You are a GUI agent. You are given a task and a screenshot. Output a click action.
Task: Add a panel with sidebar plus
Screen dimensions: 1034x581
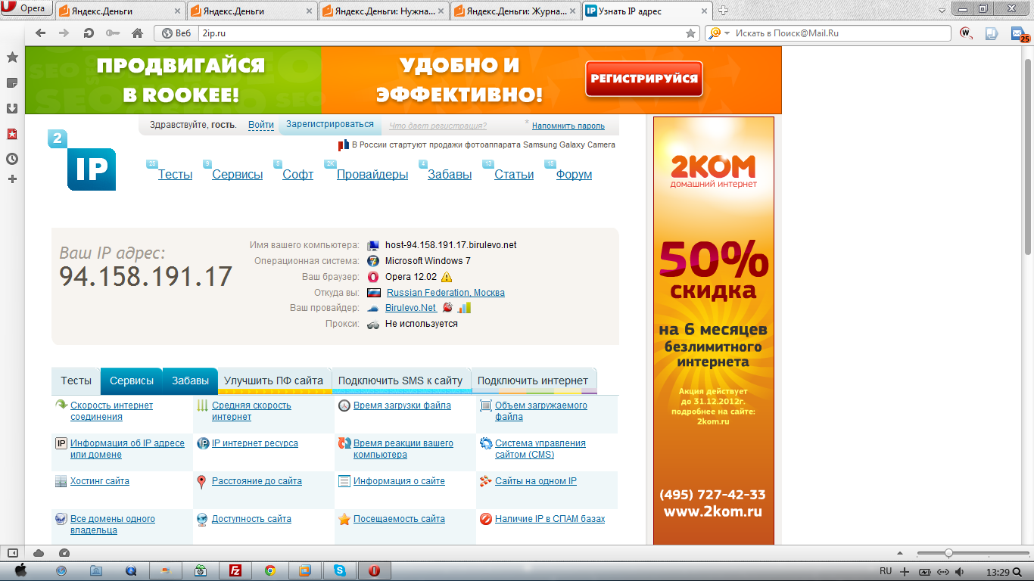pos(12,179)
